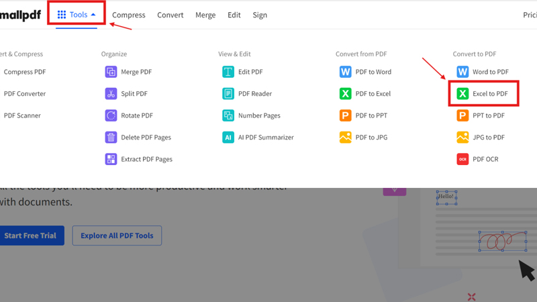Open the Edit menu item

[234, 15]
